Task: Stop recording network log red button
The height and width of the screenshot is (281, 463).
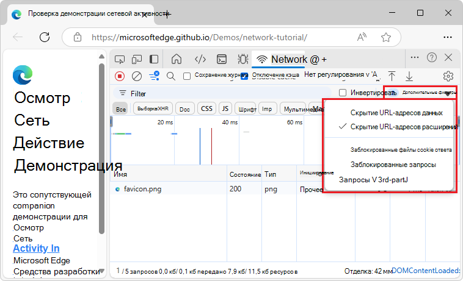Action: [120, 76]
